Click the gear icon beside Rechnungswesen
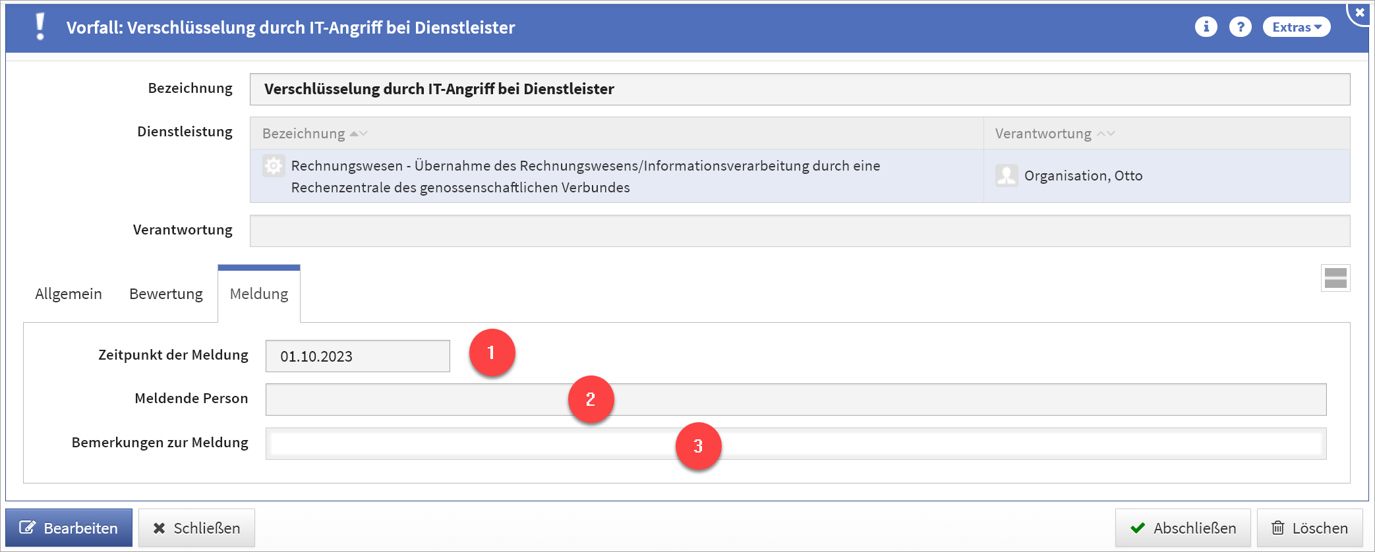Viewport: 1375px width, 552px height. 274,165
